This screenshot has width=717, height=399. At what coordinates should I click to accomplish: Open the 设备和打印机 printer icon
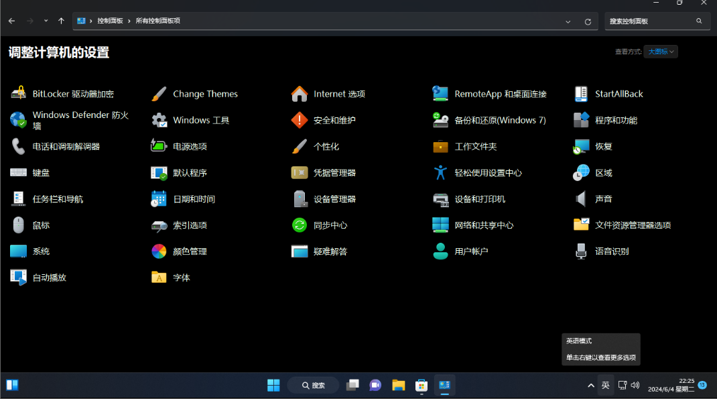tap(440, 199)
